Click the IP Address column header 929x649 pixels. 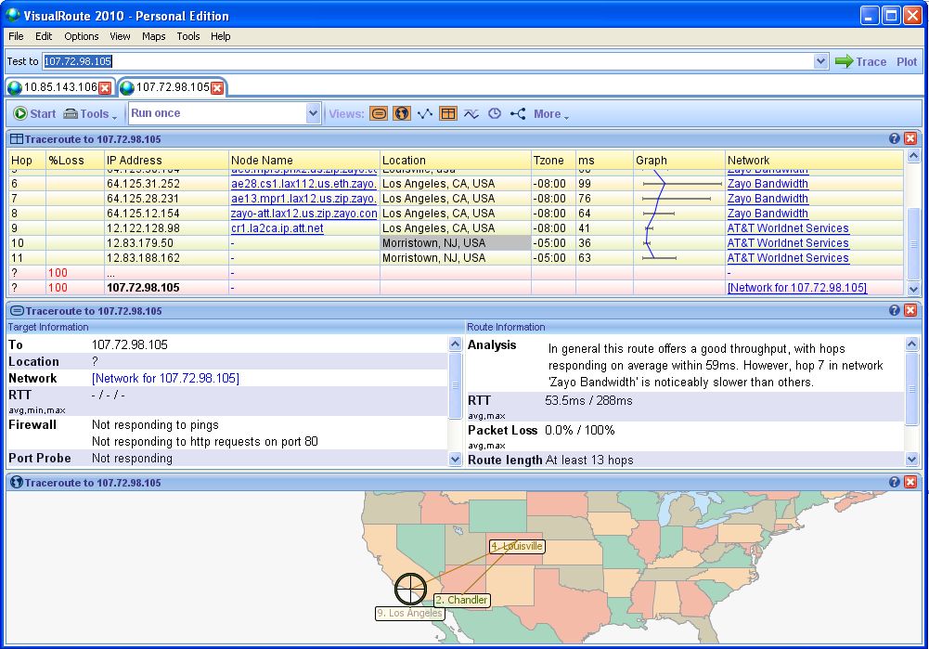pos(166,160)
